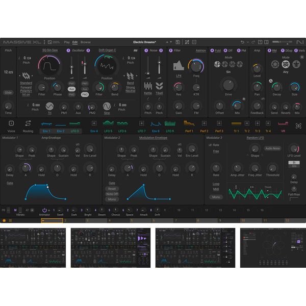Toggle the Animator power button
The width and height of the screenshot is (306, 306).
pyautogui.click(x=44, y=210)
